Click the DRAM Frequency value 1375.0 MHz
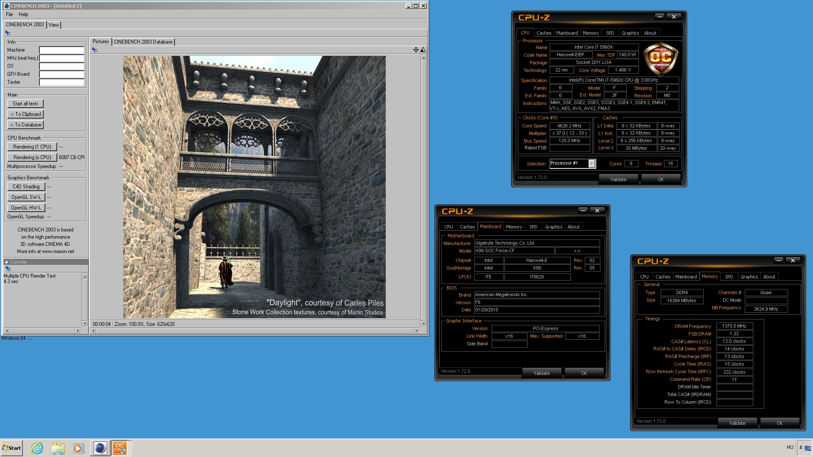This screenshot has width=813, height=457. [x=734, y=326]
